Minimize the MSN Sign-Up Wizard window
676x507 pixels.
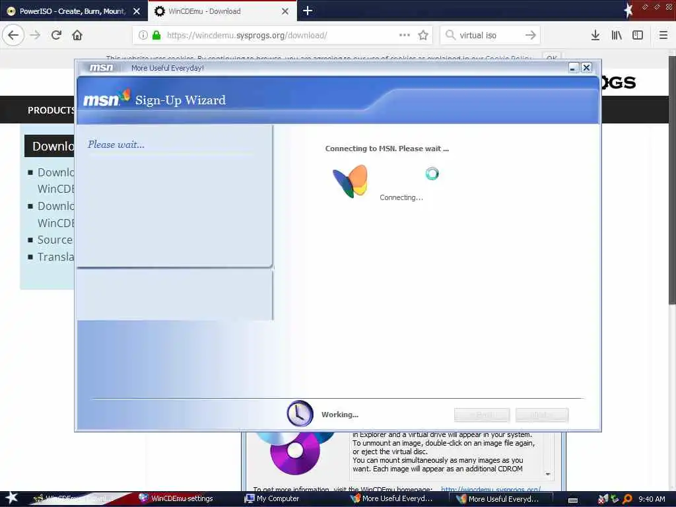pos(574,68)
